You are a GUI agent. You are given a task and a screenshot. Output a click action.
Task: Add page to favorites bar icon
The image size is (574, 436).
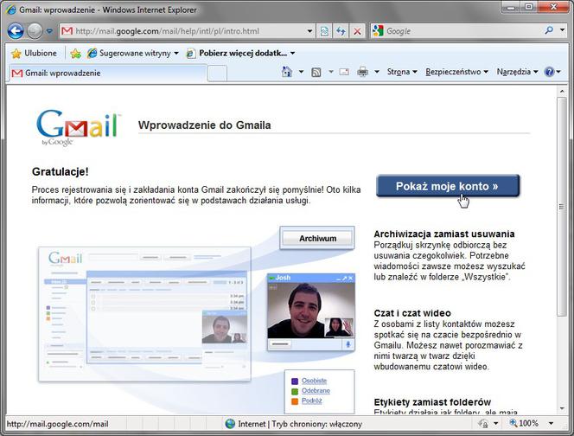point(75,54)
